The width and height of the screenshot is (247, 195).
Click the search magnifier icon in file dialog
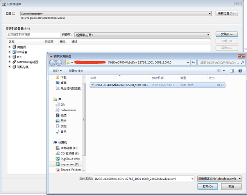pyautogui.click(x=242, y=63)
